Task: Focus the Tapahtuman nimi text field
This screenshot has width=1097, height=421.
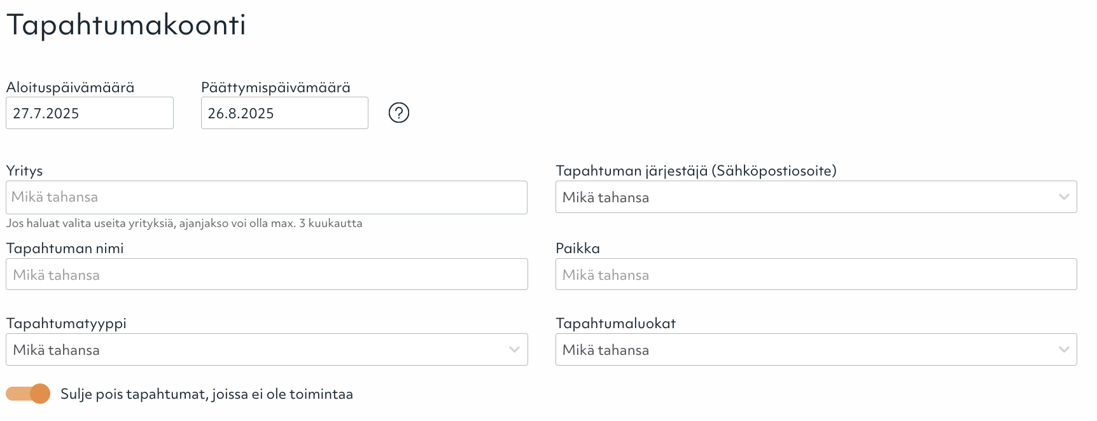Action: pyautogui.click(x=267, y=275)
